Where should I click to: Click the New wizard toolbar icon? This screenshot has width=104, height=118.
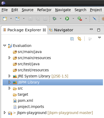[x=5, y=19]
